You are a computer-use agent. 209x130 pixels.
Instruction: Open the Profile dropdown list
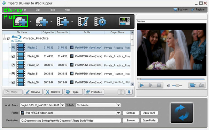[x=118, y=113]
